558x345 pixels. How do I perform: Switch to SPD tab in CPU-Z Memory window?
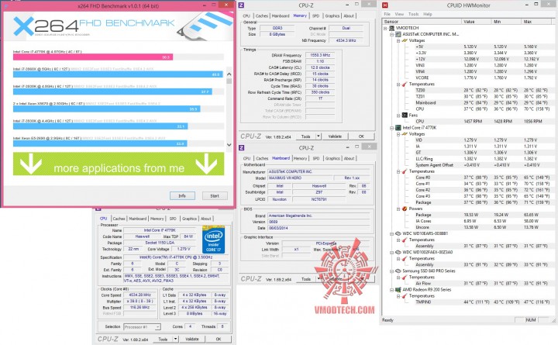[x=315, y=16]
